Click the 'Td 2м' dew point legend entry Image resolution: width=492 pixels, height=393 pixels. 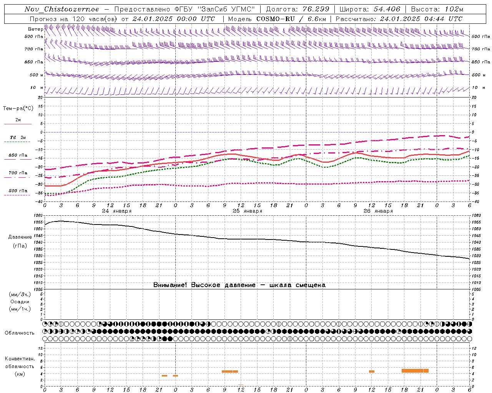(x=18, y=137)
